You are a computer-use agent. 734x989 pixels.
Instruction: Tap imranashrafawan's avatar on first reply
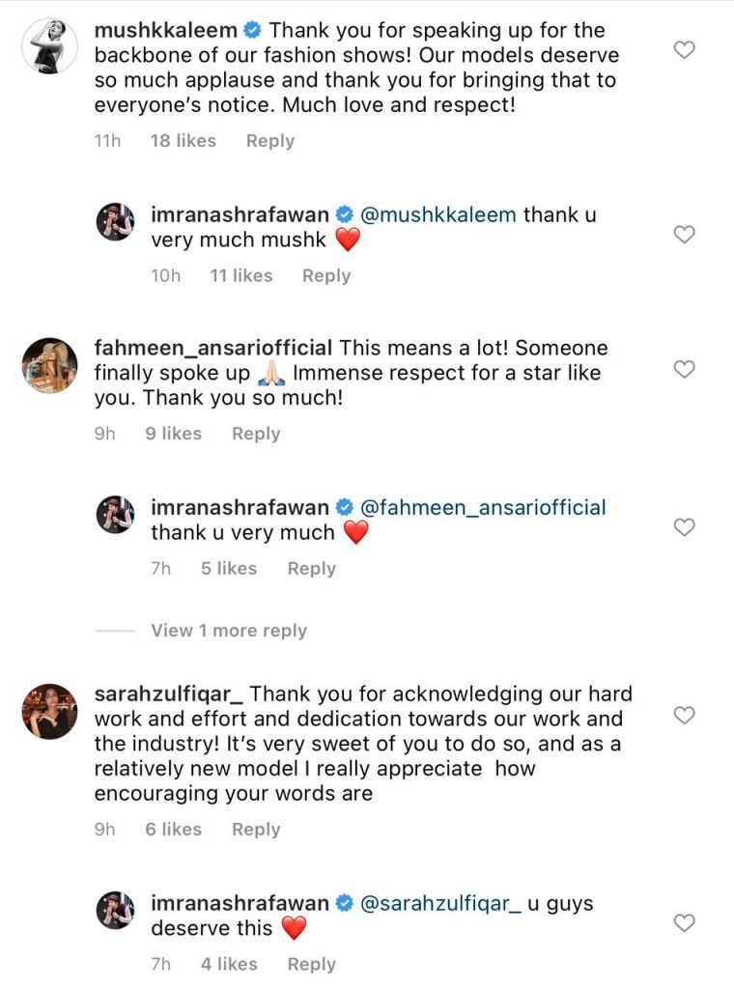coord(115,222)
